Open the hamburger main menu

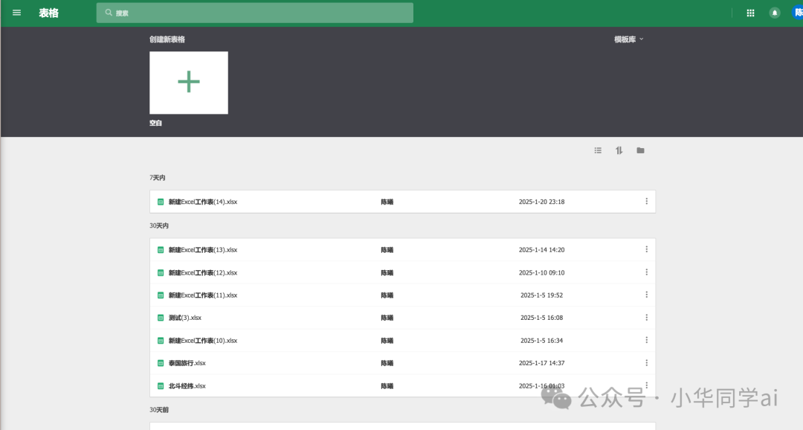16,13
